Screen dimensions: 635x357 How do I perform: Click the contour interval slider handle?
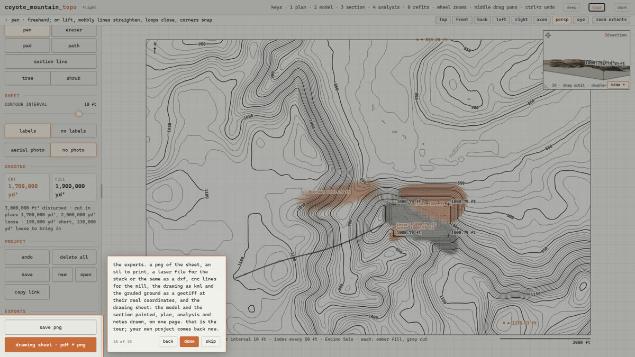(79, 114)
